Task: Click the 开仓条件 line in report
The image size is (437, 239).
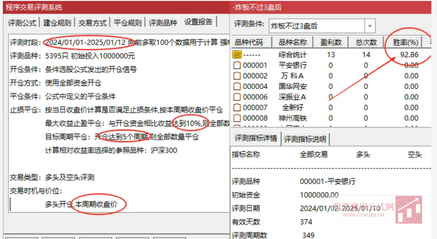Action: (x=73, y=69)
